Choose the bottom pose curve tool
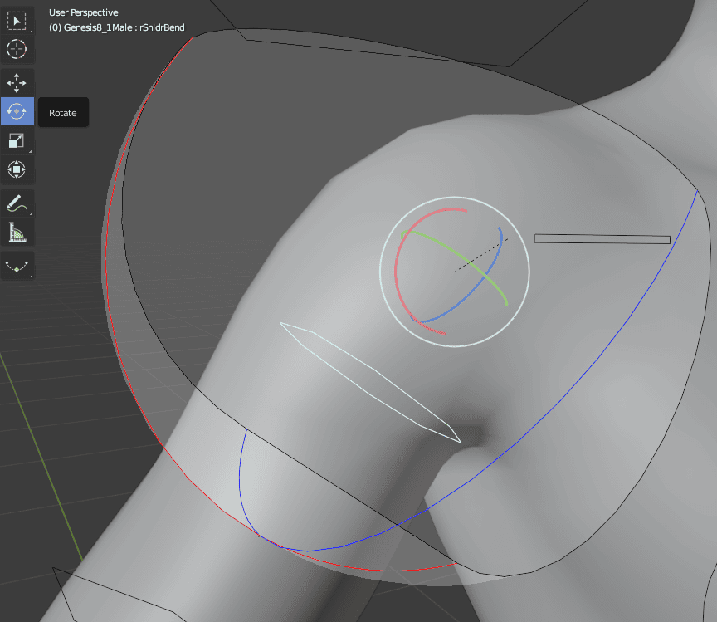This screenshot has height=622, width=717. click(17, 266)
